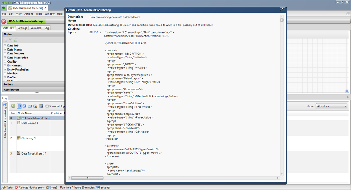Click the JOB input type icon

click(x=91, y=32)
